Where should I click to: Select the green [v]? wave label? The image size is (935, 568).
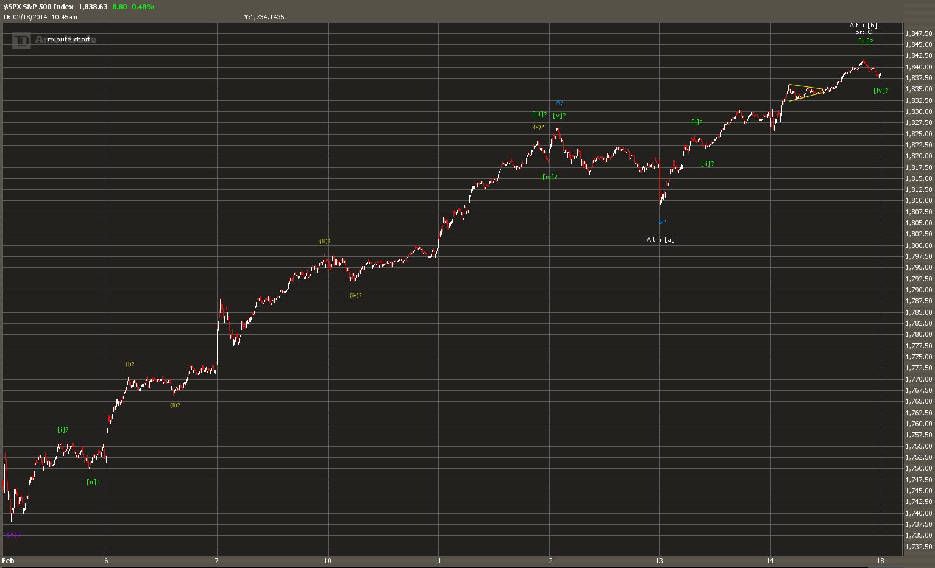[x=560, y=116]
